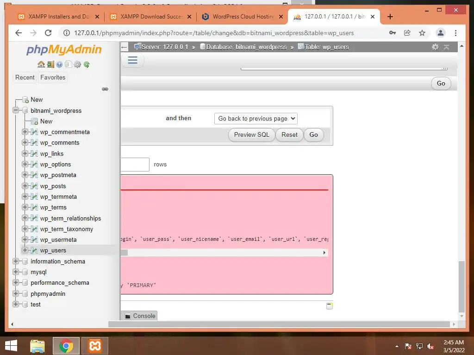Open page-related settings gear in breadcrumb bar
The height and width of the screenshot is (355, 474).
click(x=435, y=47)
